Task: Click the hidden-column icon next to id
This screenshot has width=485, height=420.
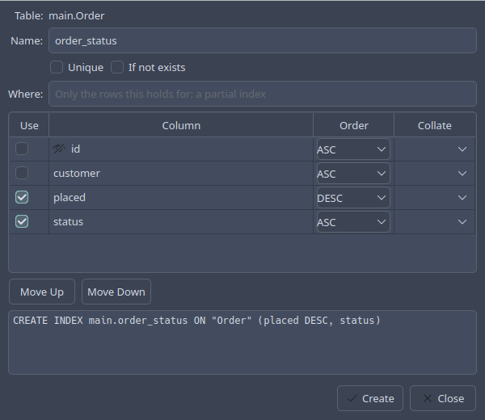Action: click(x=59, y=149)
